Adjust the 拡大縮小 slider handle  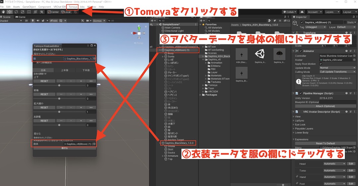(x=59, y=112)
